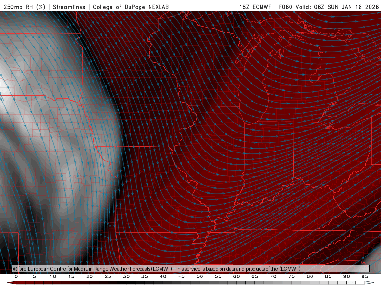Image resolution: width=381 pixels, height=285 pixels.
Task: Click the "5" value on color scale
Action: [x=34, y=276]
